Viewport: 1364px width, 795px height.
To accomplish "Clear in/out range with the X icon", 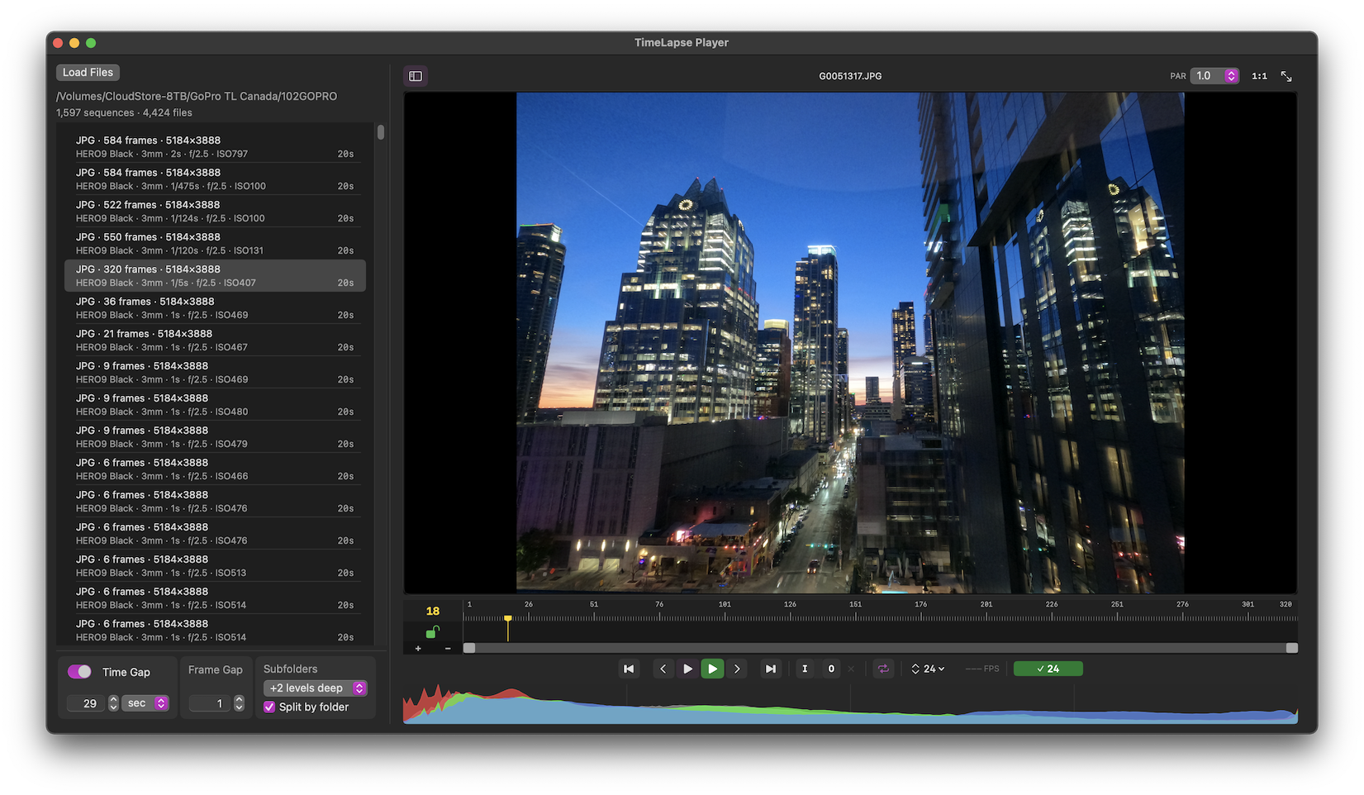I will coord(851,669).
